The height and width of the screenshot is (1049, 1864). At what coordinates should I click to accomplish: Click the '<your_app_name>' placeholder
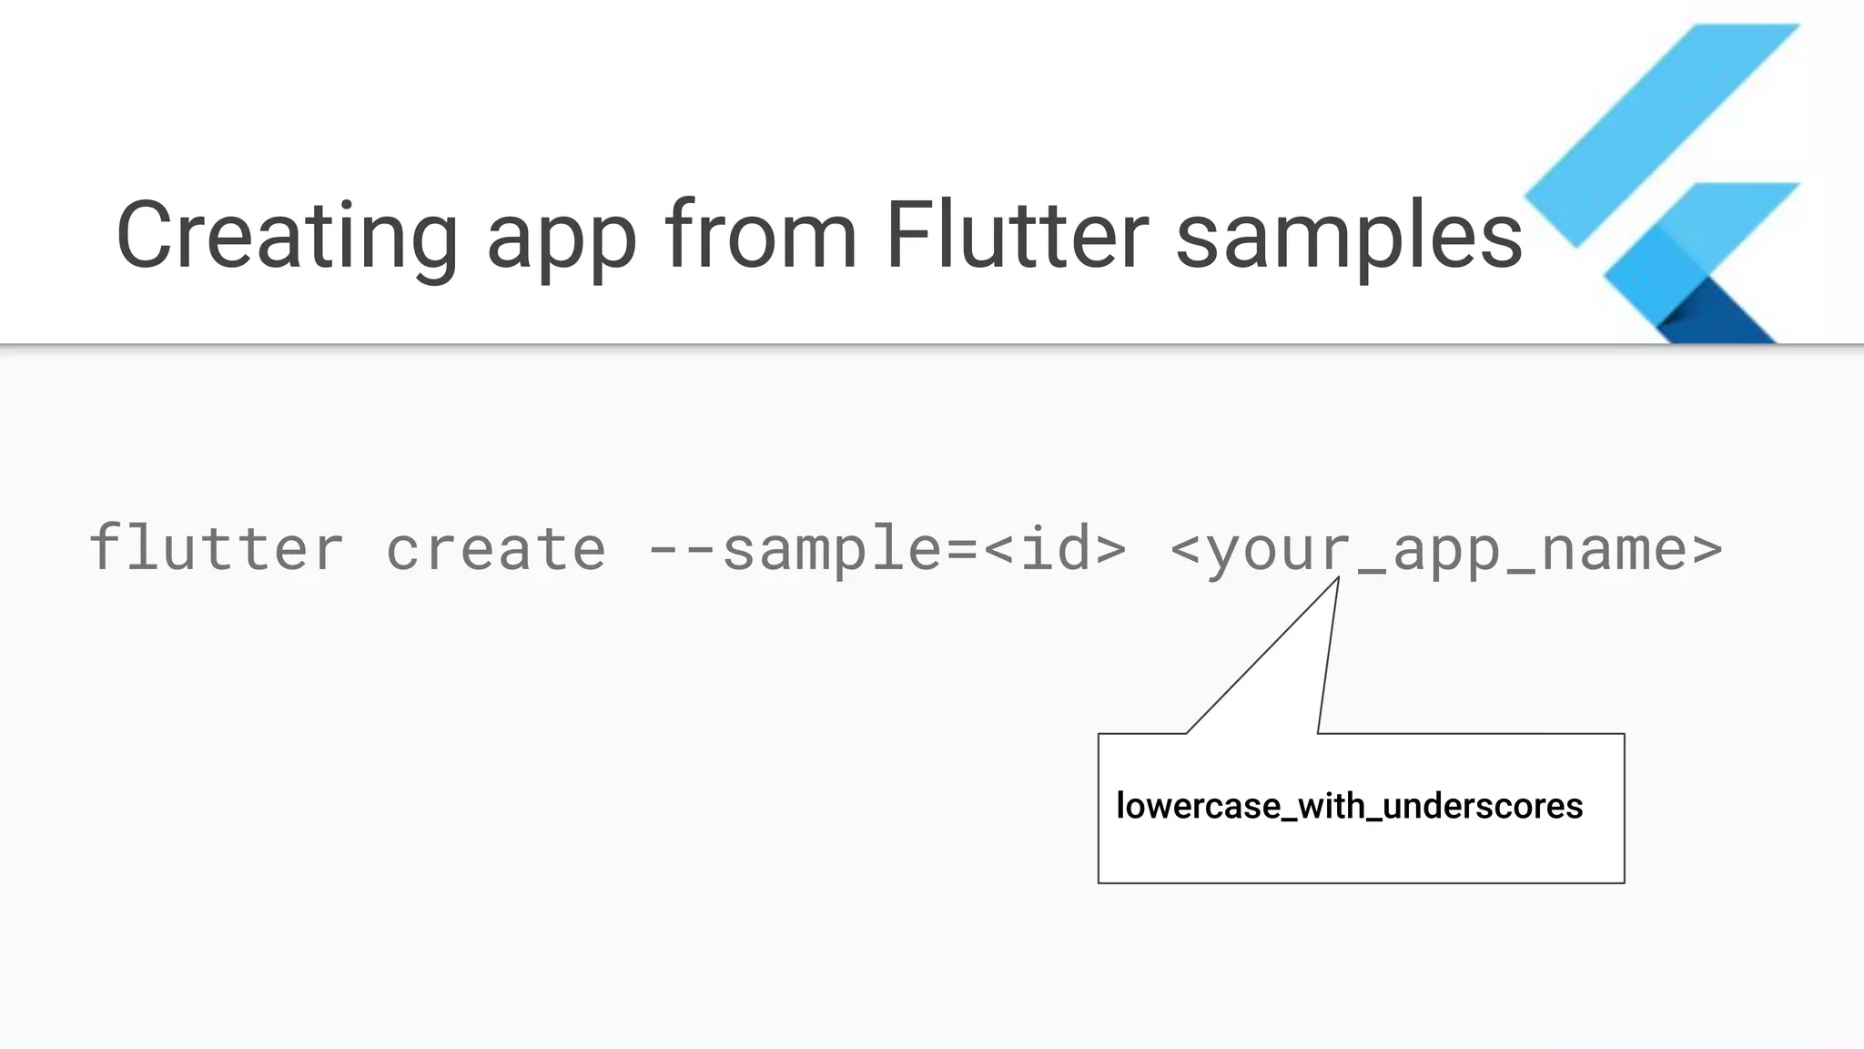(1446, 552)
